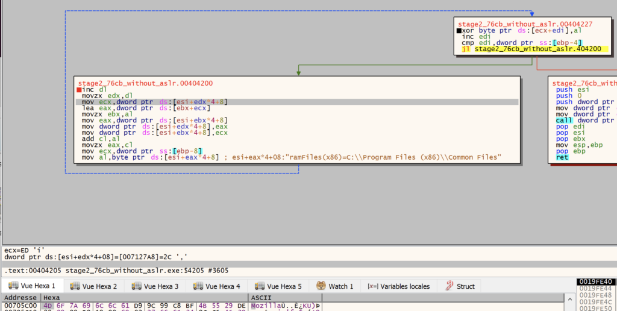
Task: Open the Vue Hexa 1 tab
Action: point(32,286)
